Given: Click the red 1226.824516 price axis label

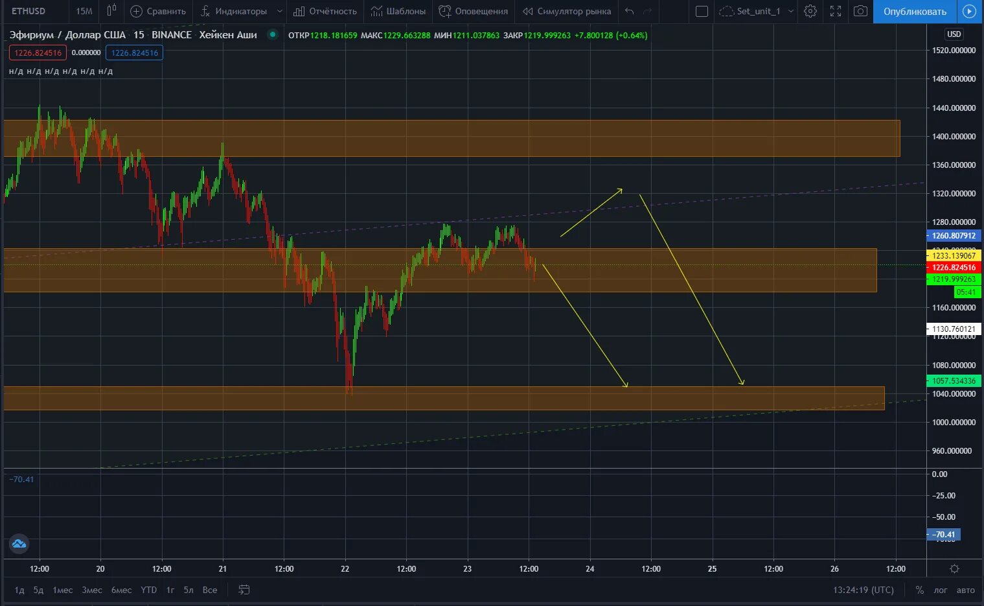Looking at the screenshot, I should 954,268.
